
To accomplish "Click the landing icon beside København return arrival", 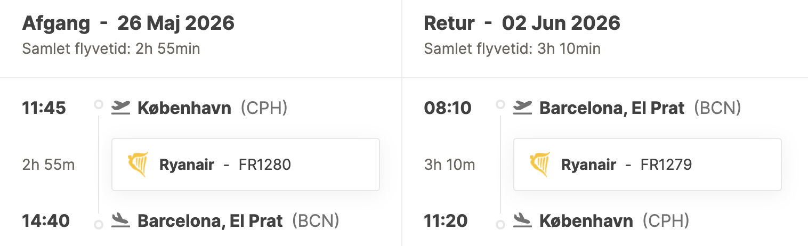I will 523,220.
